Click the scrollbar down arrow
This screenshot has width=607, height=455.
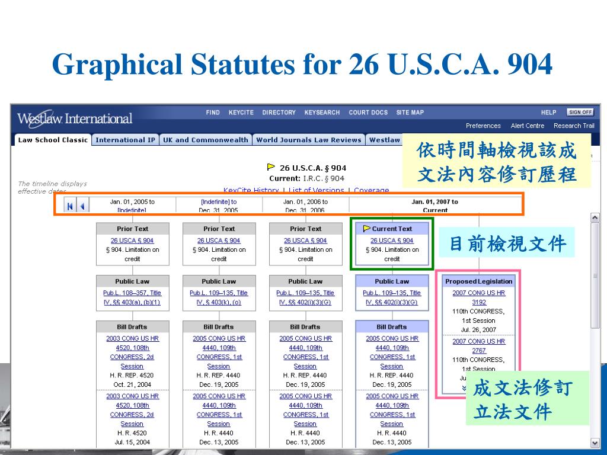click(x=595, y=443)
